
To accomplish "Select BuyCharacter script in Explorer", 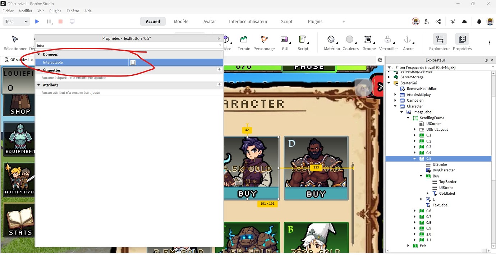I will pyautogui.click(x=444, y=170).
